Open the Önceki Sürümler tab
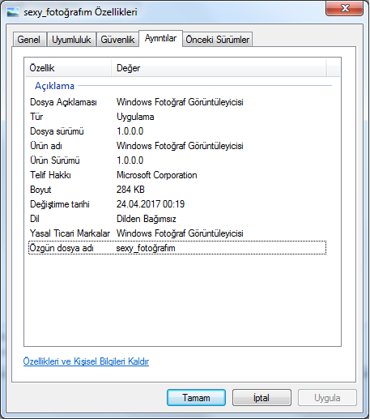 [218, 40]
